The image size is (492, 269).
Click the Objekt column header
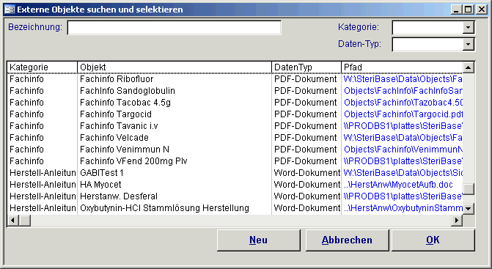(x=175, y=67)
